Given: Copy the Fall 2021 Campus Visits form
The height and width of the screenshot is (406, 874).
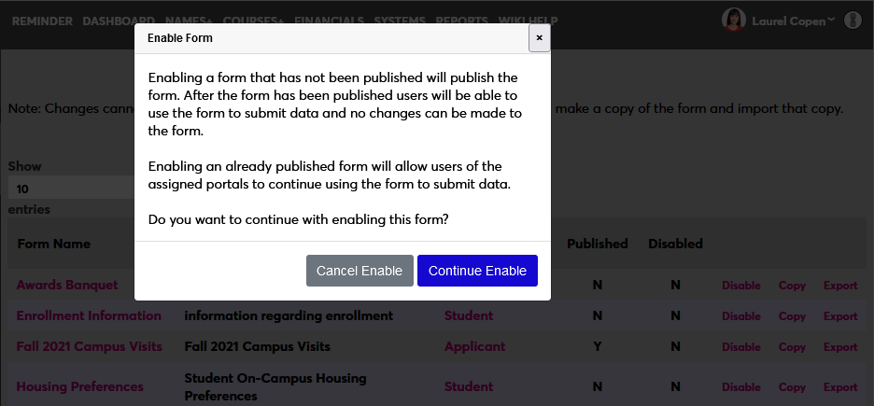Looking at the screenshot, I should click(792, 346).
